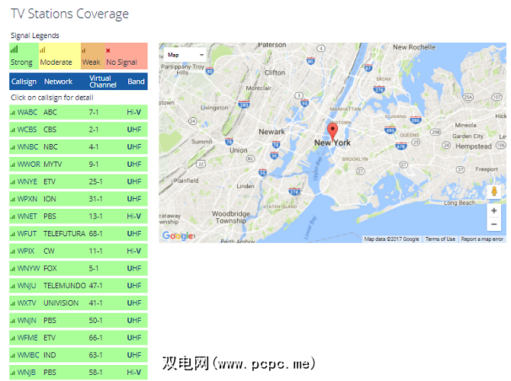Click the Street View pegman icon

coord(494,191)
